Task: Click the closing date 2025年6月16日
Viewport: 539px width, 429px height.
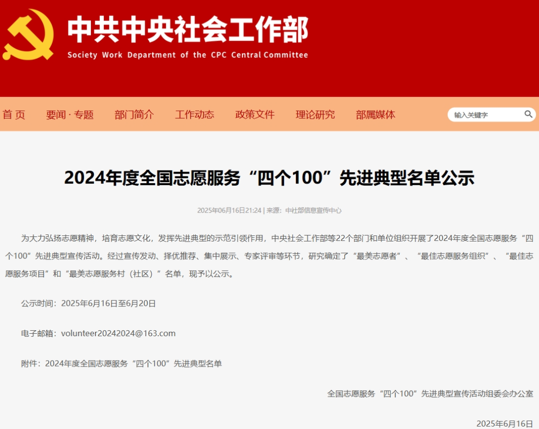Action: (x=505, y=424)
